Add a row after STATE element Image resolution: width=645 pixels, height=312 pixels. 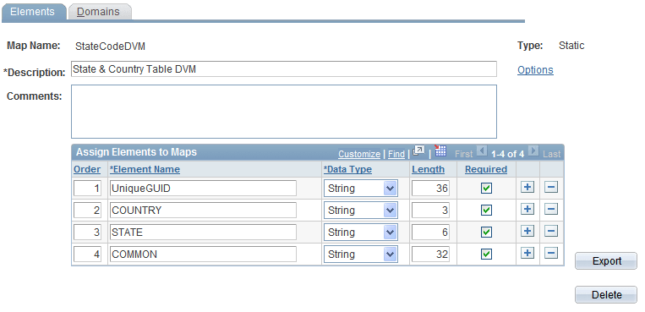point(527,231)
